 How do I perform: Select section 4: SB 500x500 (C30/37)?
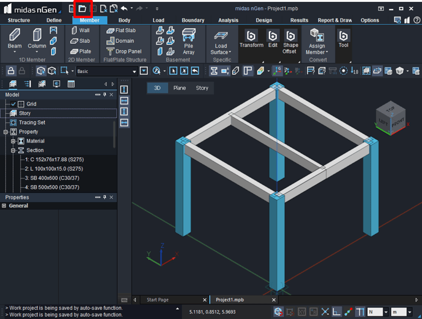[x=52, y=188]
